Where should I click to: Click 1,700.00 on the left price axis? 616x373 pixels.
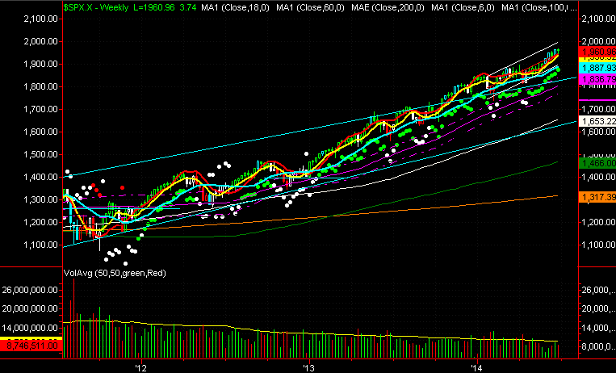tap(41, 109)
